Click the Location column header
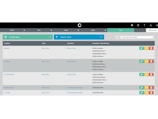The width and height of the screenshot is (158, 119). [x=7, y=43]
